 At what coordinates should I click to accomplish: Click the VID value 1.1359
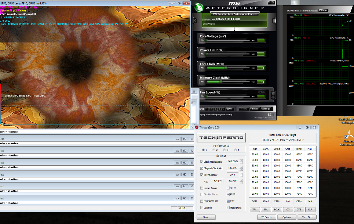pos(218,181)
